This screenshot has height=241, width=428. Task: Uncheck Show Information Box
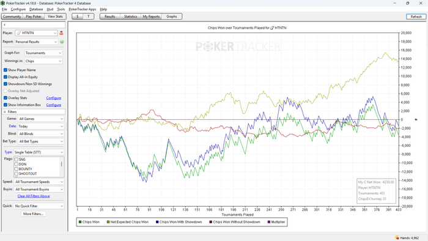coord(6,105)
